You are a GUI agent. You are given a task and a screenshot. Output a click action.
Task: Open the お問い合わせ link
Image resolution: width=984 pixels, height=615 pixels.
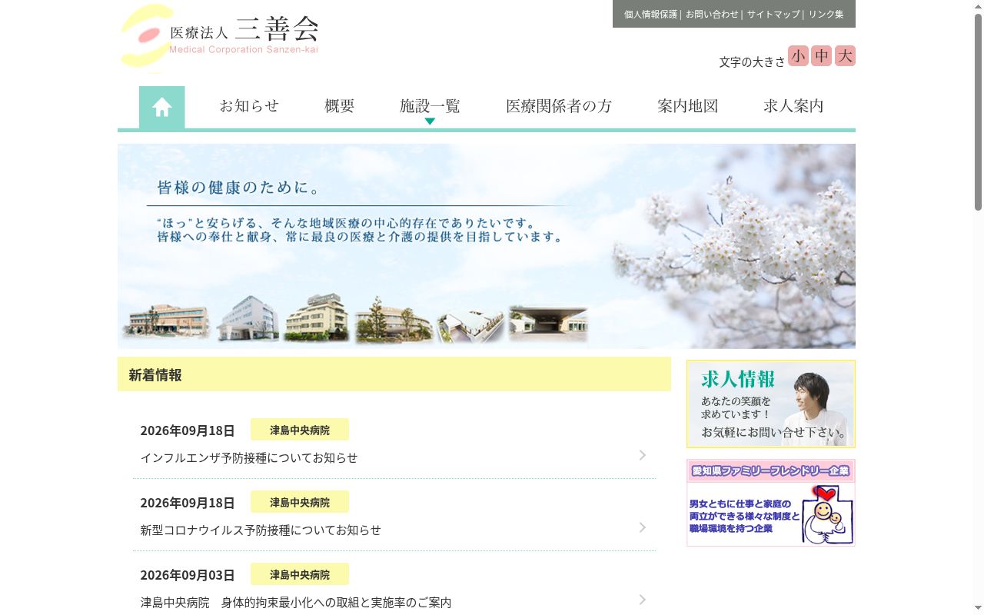[x=712, y=15]
